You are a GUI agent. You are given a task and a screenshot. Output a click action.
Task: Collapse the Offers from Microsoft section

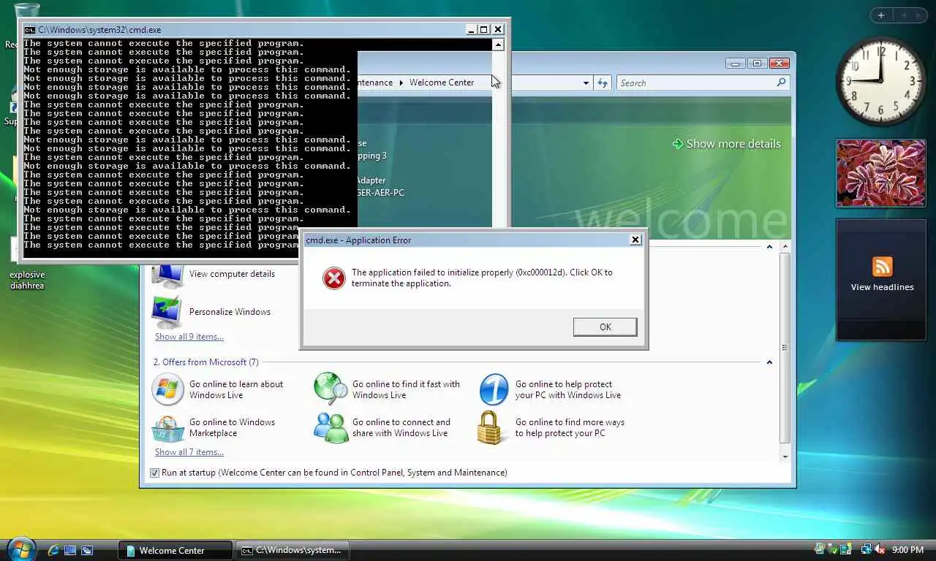(769, 362)
